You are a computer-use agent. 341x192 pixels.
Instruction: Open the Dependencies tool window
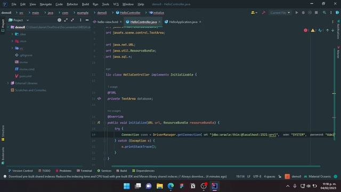143,171
